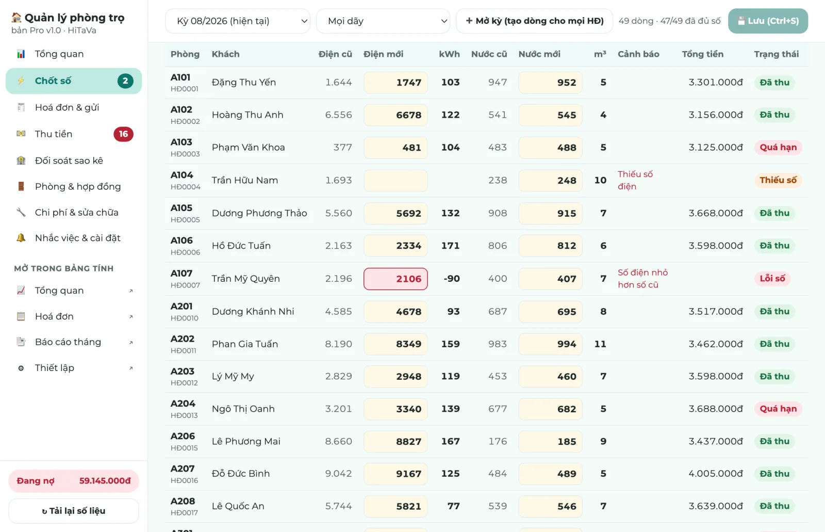Open the period dropdown Kỳ 08/2026

[238, 21]
